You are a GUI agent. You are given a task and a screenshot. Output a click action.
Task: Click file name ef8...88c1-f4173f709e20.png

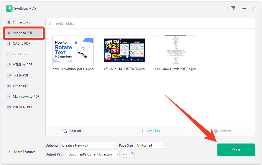[124, 69]
